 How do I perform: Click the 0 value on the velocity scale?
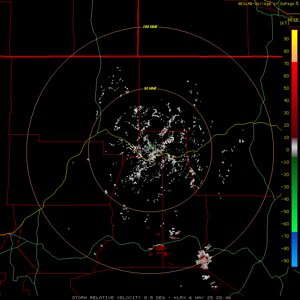click(x=288, y=150)
